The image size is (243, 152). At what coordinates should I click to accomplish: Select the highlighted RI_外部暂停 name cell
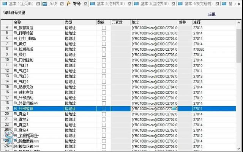click(38, 109)
